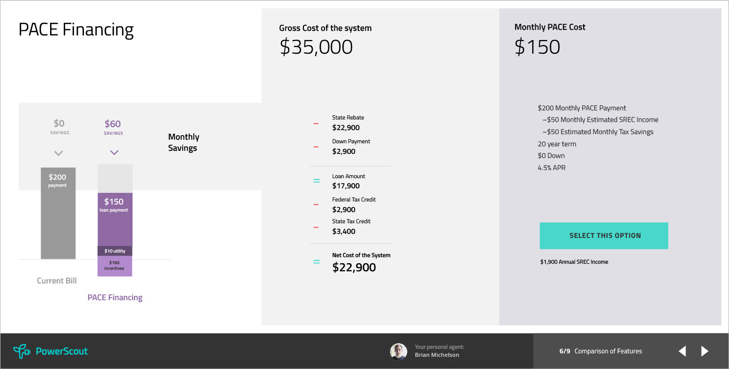Click the minus icon beside Down Payment

(x=316, y=147)
